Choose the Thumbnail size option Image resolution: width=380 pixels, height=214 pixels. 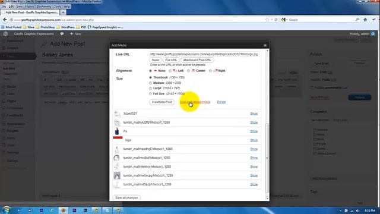150,77
